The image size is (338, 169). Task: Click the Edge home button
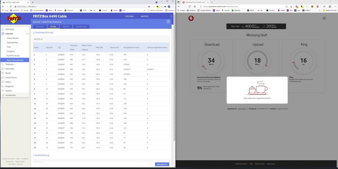(x=195, y=7)
